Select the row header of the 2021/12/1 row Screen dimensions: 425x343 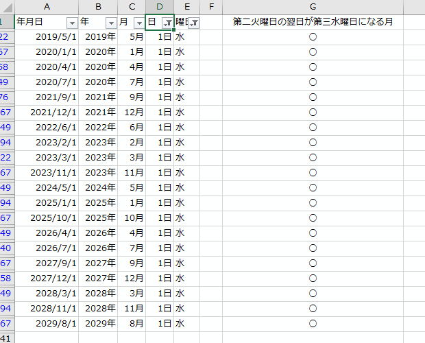[7, 113]
